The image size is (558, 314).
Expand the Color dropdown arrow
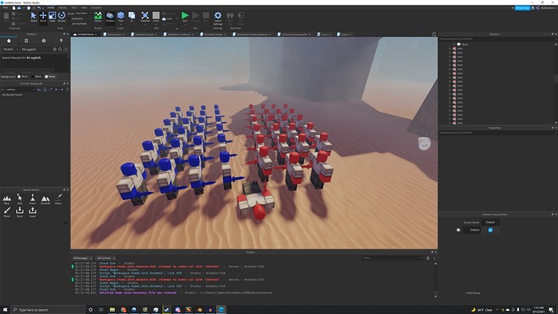(x=156, y=24)
